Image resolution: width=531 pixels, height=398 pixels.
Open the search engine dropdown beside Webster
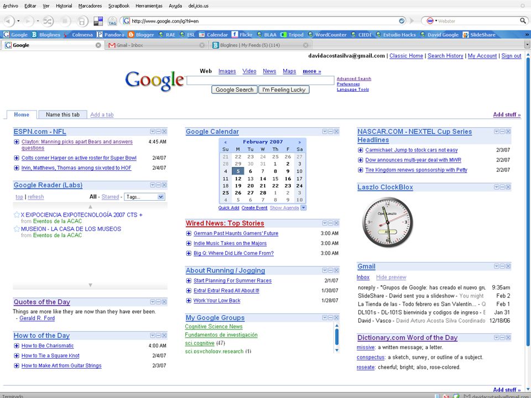coord(436,21)
